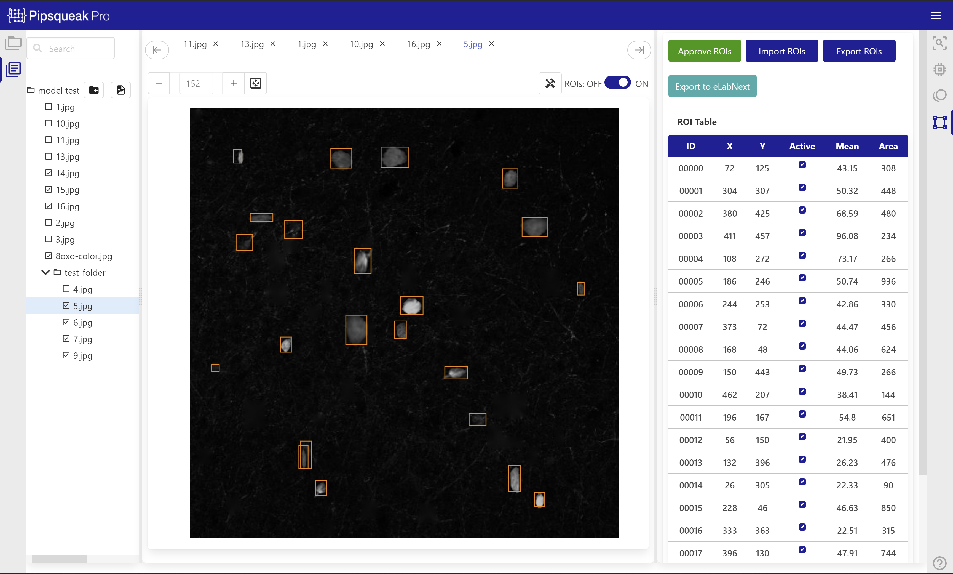This screenshot has width=953, height=574.
Task: Click the zoom in plus button
Action: click(234, 83)
